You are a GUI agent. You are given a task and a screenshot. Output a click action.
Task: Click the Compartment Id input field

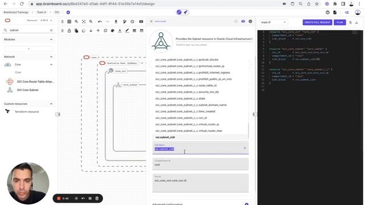(200, 163)
